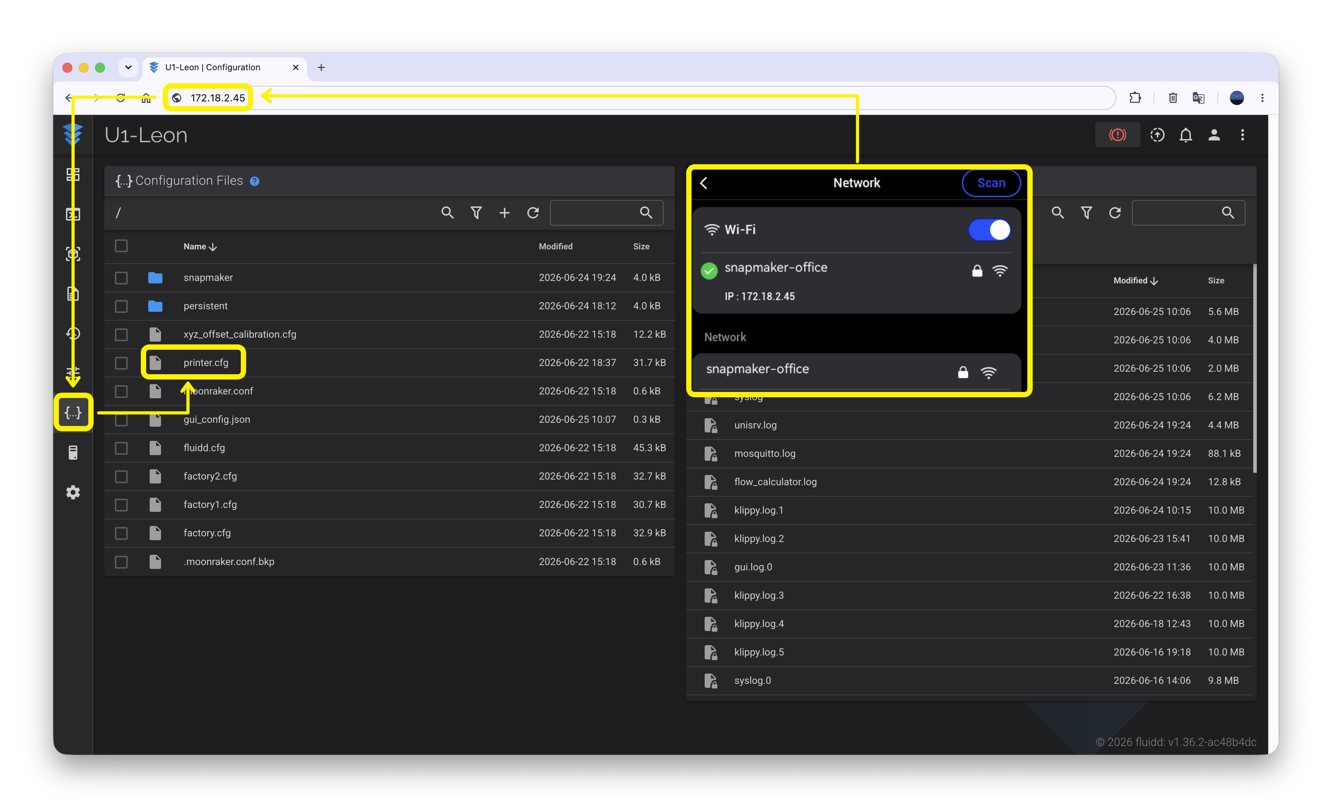
Task: Open Settings gear in the sidebar
Action: tap(73, 492)
